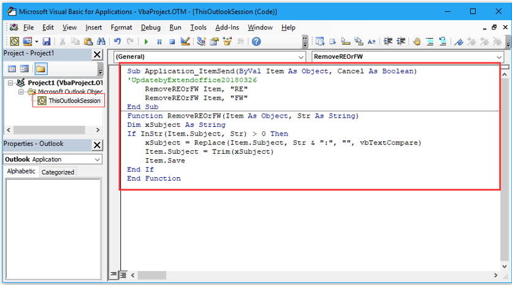Toggle breakpoint with the hand icon
The height and width of the screenshot is (285, 512).
[x=416, y=42]
